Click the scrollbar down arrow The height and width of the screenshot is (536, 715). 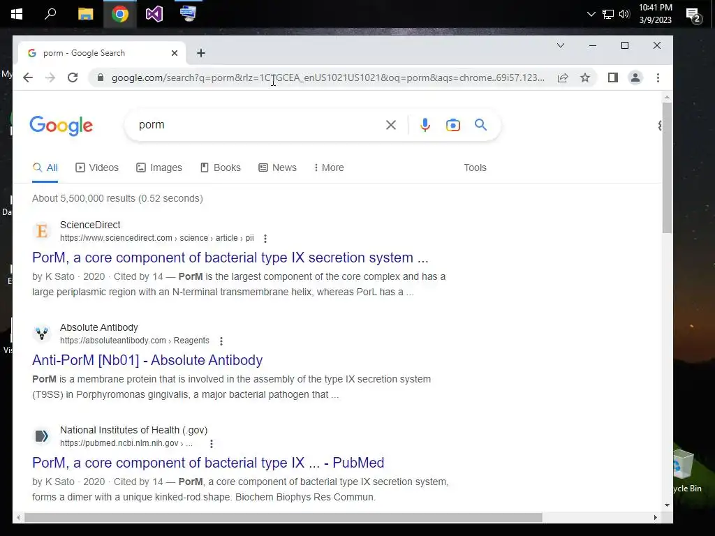[667, 505]
